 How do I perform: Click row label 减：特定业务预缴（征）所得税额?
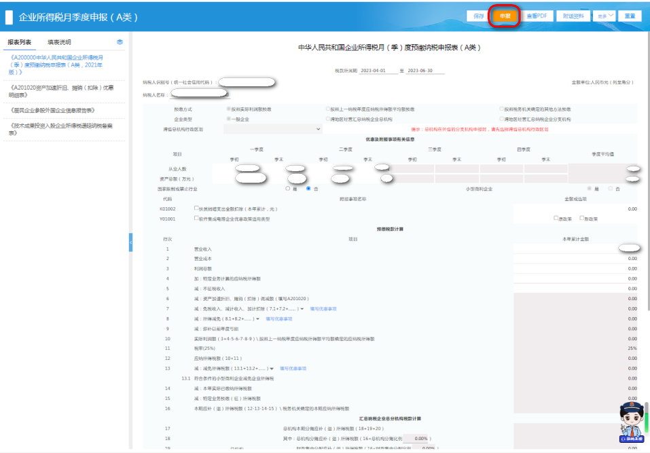click(227, 398)
